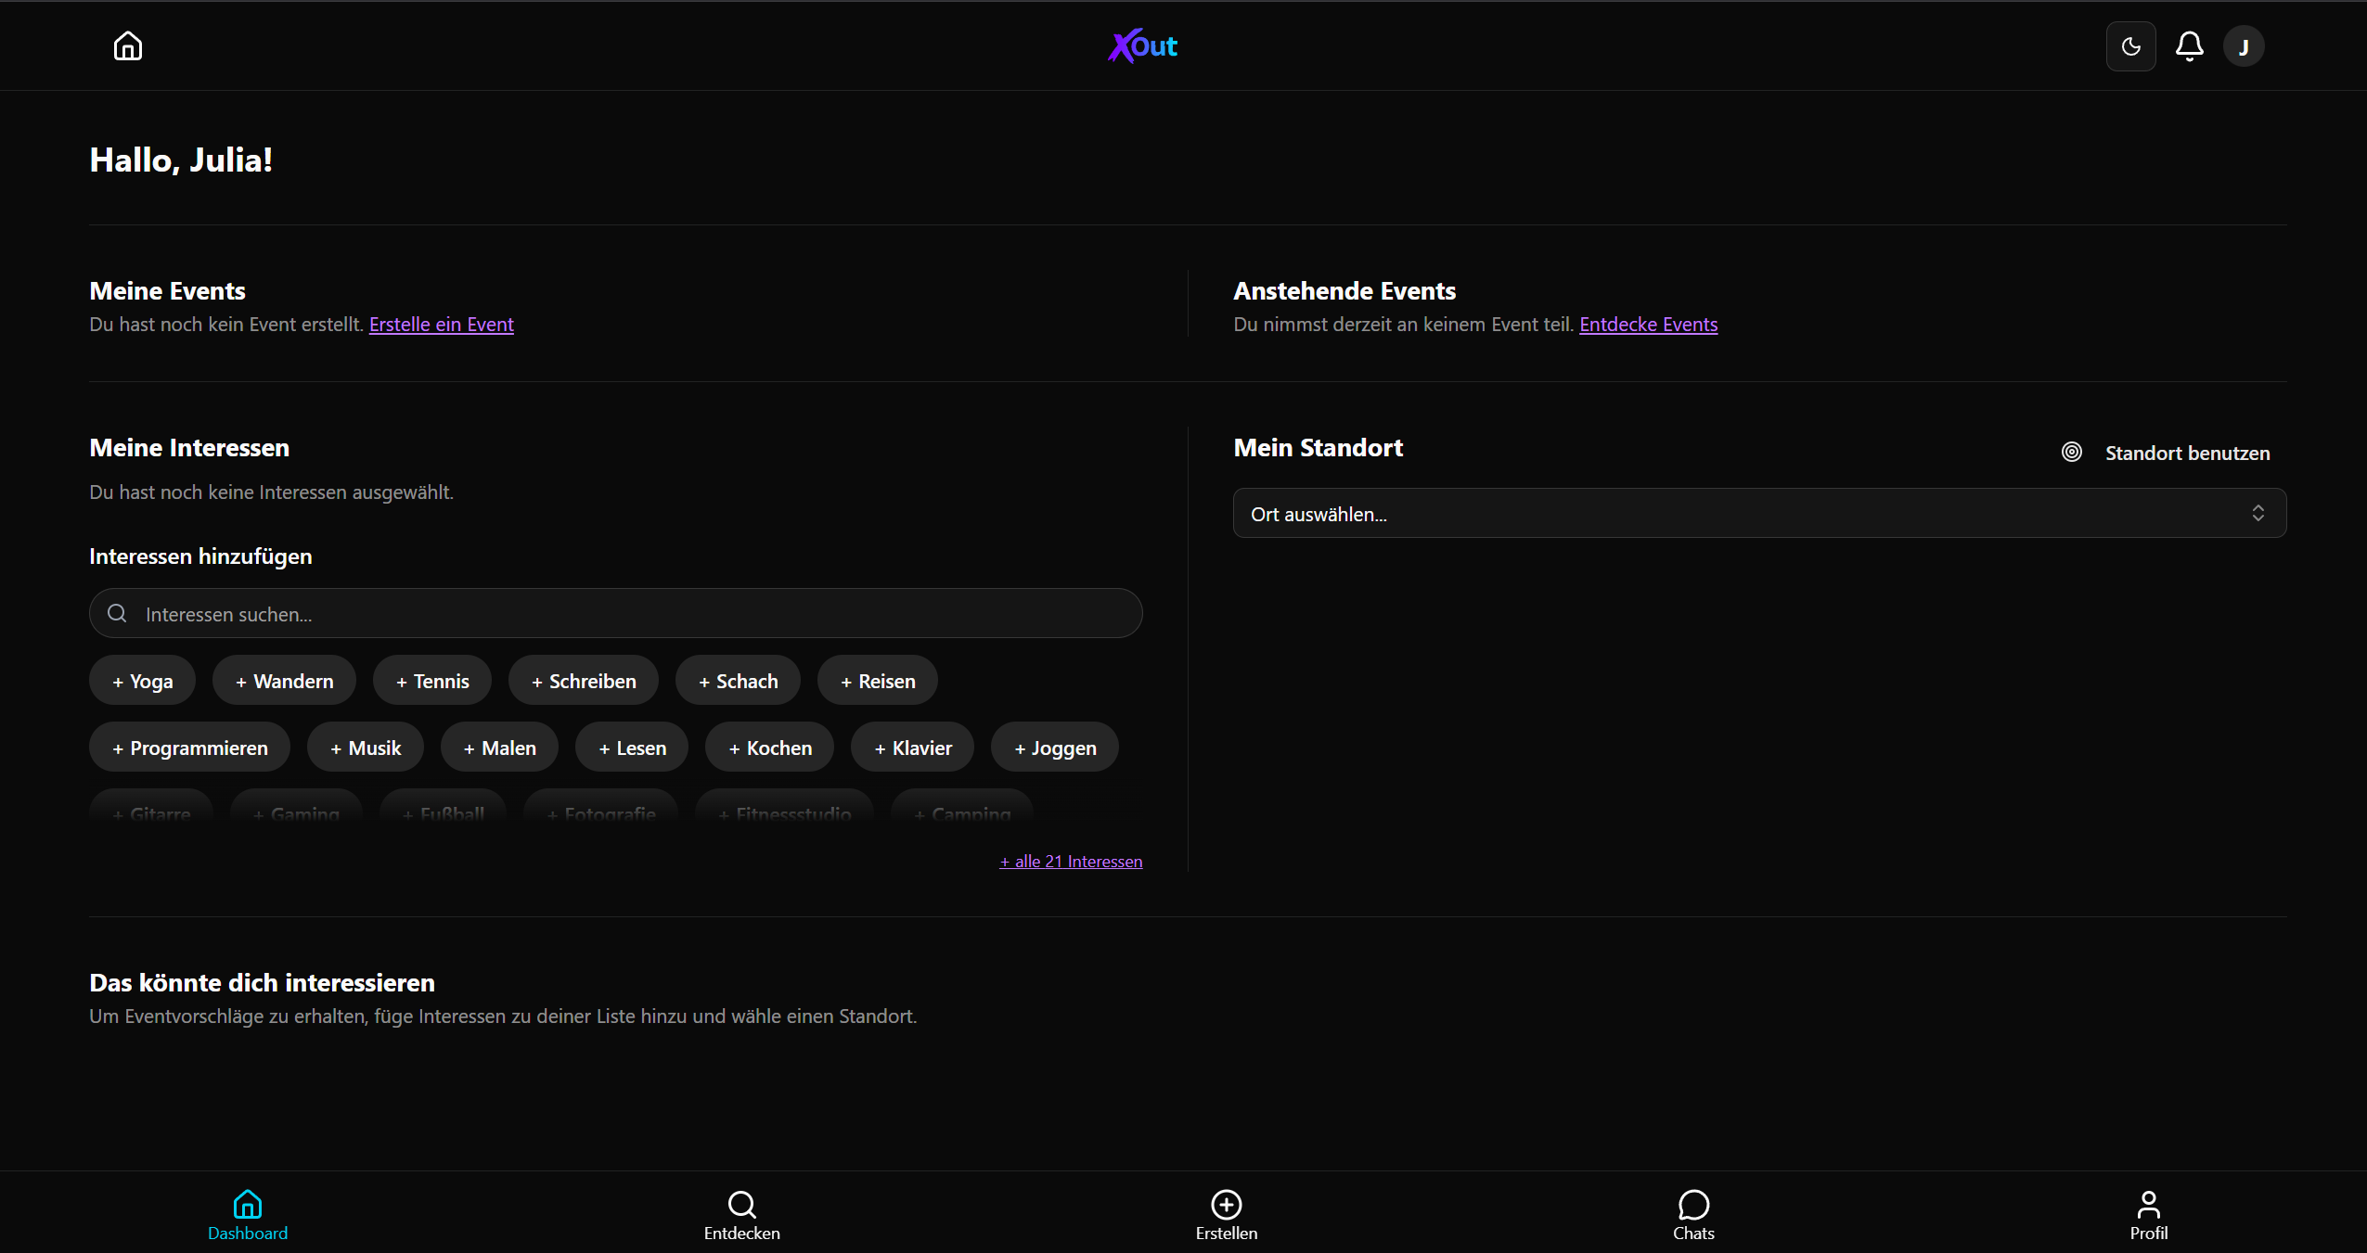Go to the Profil person tab
This screenshot has height=1253, width=2367.
[x=2148, y=1214]
